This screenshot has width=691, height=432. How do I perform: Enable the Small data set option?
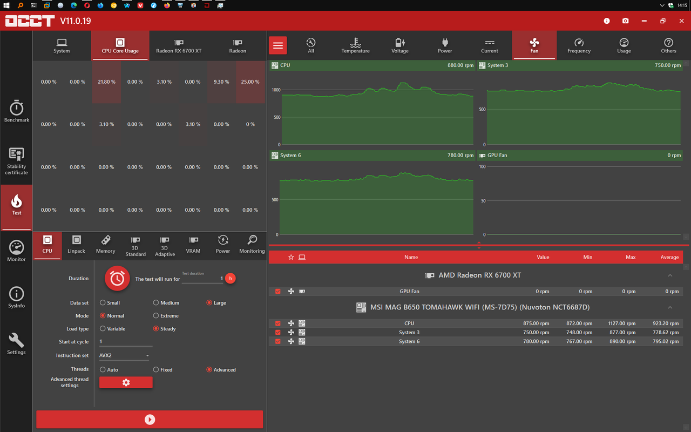click(x=103, y=302)
